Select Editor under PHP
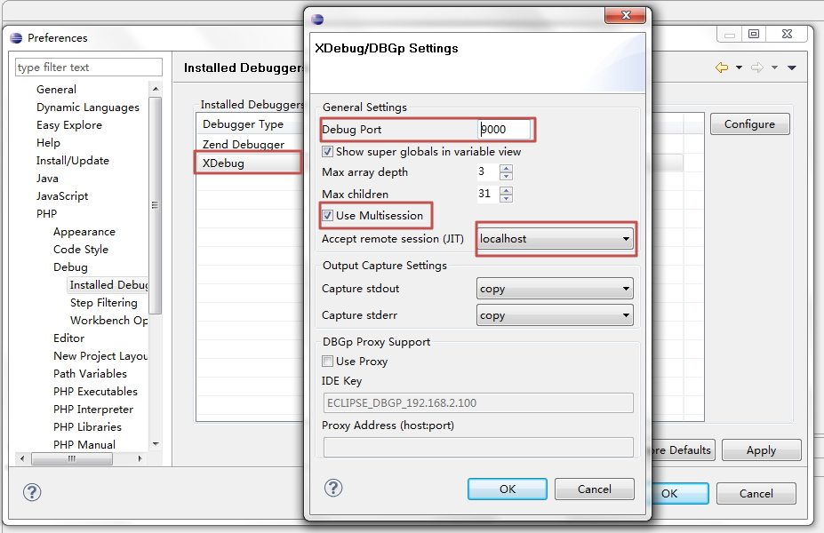The image size is (824, 533). pos(68,338)
